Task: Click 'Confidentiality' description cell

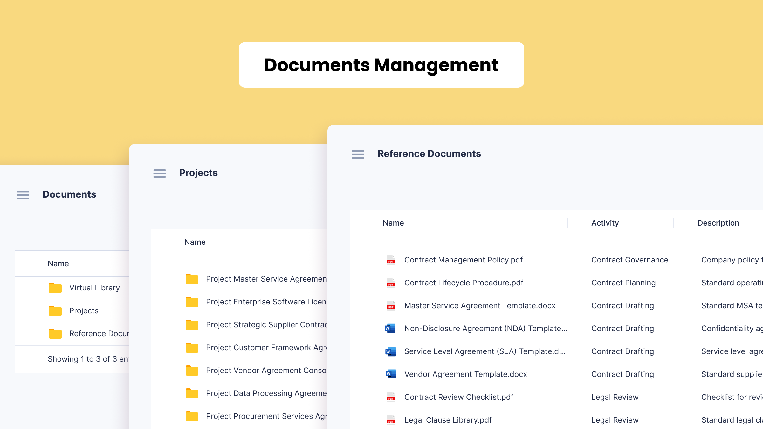Action: click(732, 329)
